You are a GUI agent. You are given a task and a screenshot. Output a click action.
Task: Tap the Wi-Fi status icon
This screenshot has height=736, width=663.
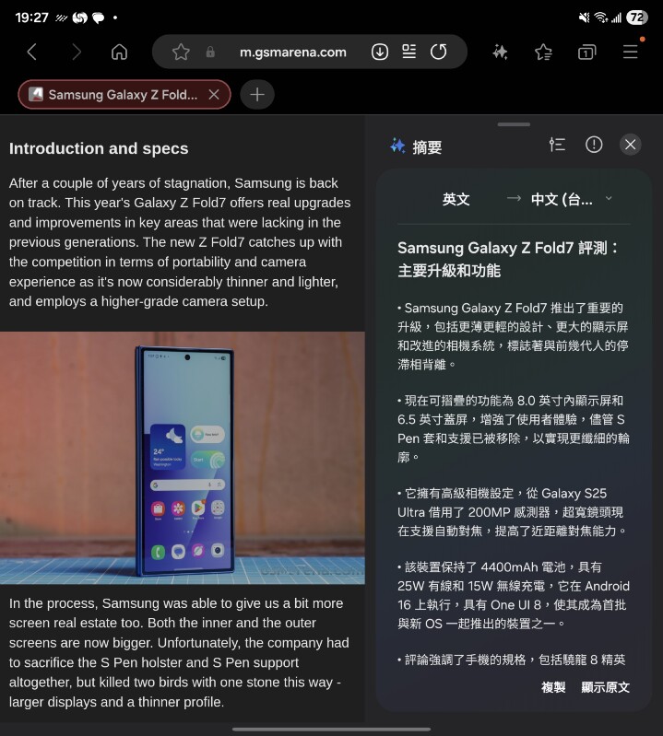600,18
